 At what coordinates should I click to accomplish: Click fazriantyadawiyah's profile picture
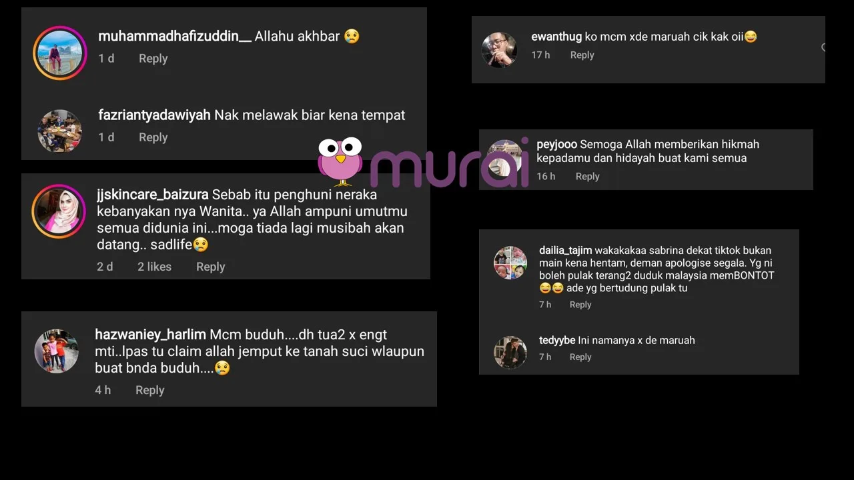[59, 131]
